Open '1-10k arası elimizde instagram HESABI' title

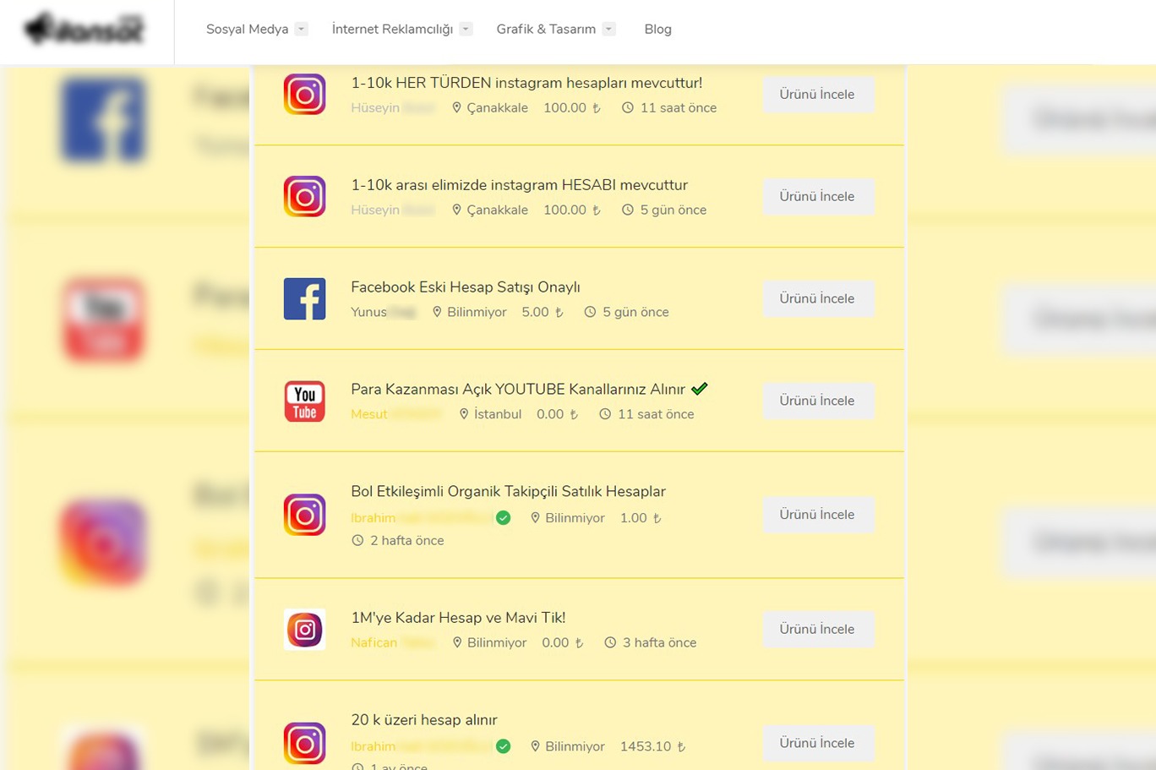coord(519,185)
